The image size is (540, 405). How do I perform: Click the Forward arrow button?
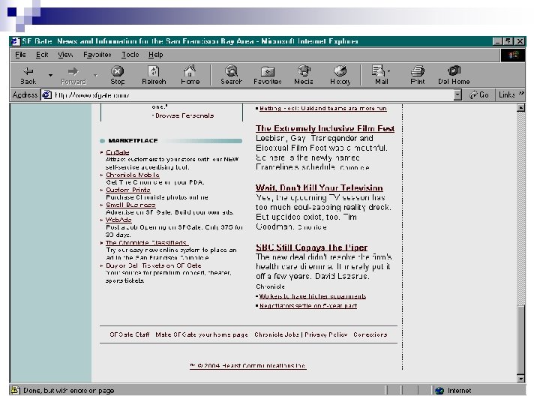[x=73, y=76]
